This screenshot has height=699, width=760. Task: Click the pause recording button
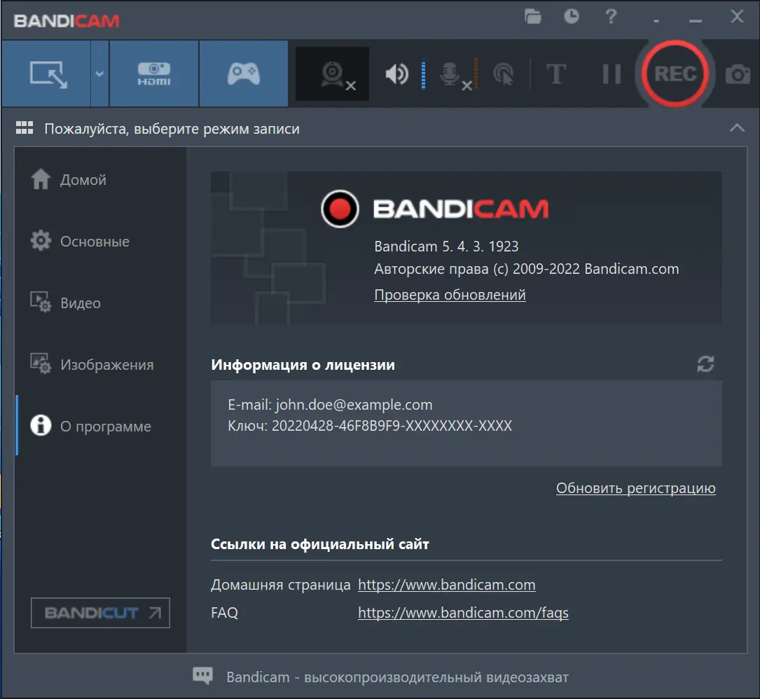click(x=612, y=74)
